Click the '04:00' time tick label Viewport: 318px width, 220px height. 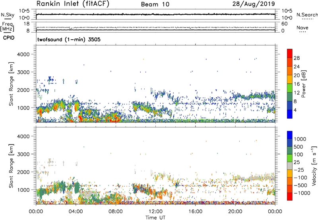pyautogui.click(x=76, y=212)
